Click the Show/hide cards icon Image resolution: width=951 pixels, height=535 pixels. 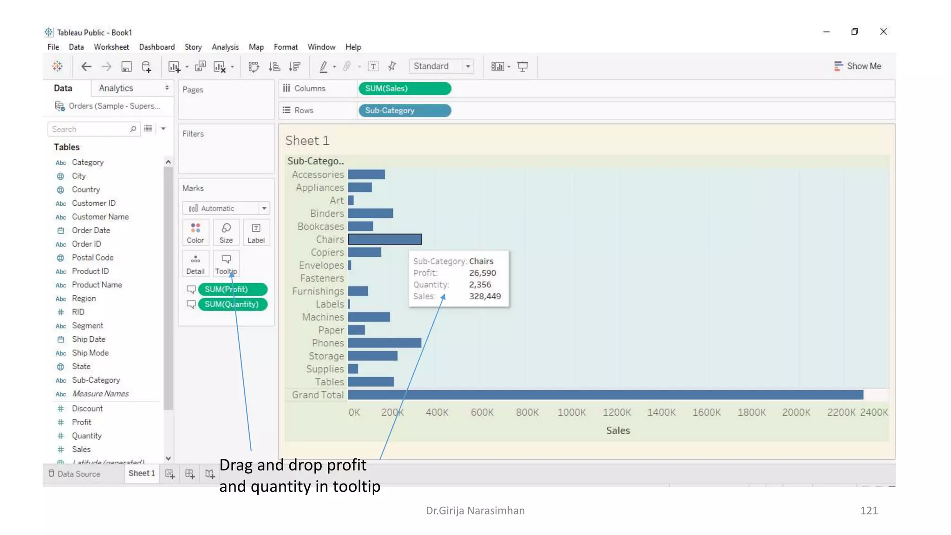coord(497,66)
